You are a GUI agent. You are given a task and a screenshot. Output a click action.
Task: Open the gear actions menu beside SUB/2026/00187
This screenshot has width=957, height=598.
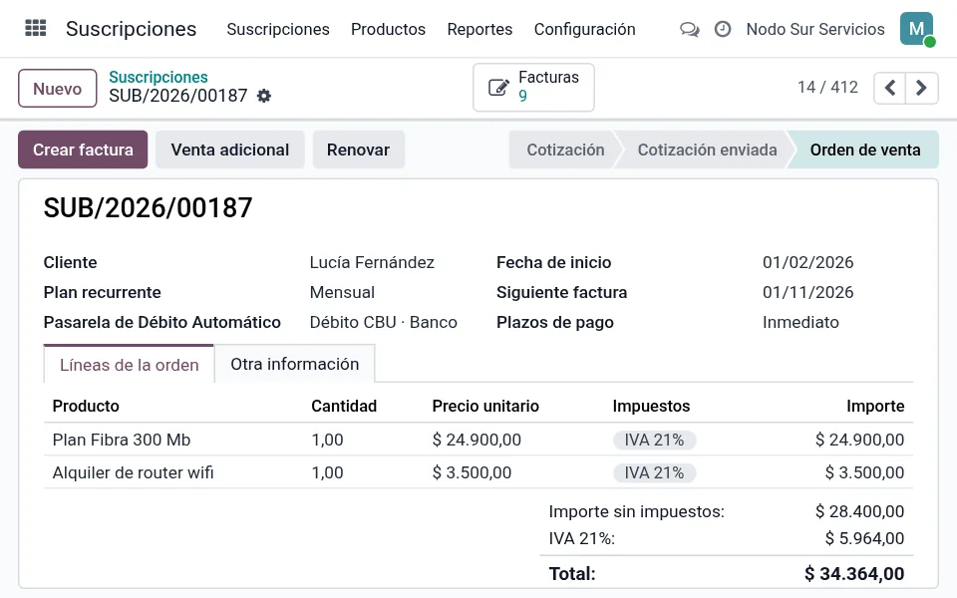[x=263, y=96]
